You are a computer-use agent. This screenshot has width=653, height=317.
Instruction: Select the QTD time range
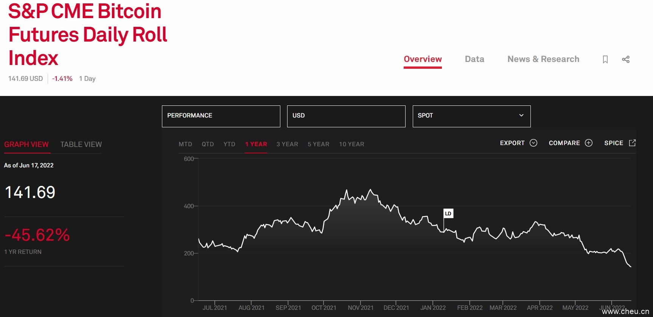tap(208, 144)
